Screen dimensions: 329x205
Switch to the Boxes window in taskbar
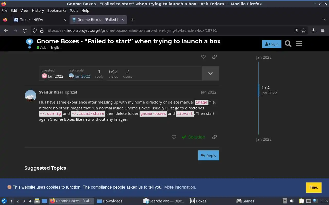212,201
